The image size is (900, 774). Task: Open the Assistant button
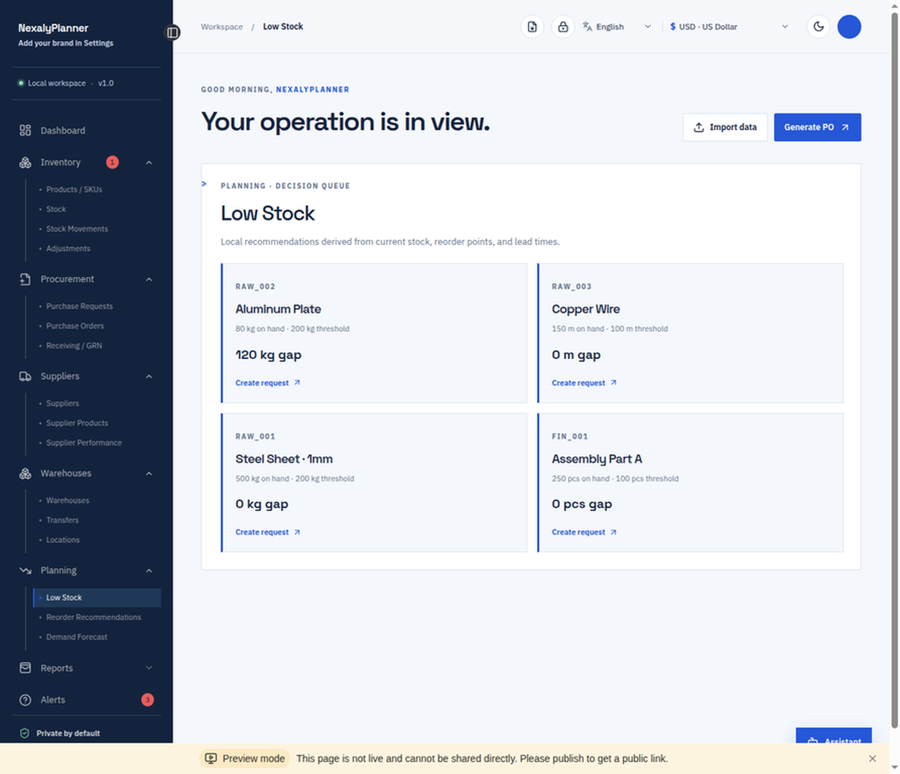tap(834, 736)
